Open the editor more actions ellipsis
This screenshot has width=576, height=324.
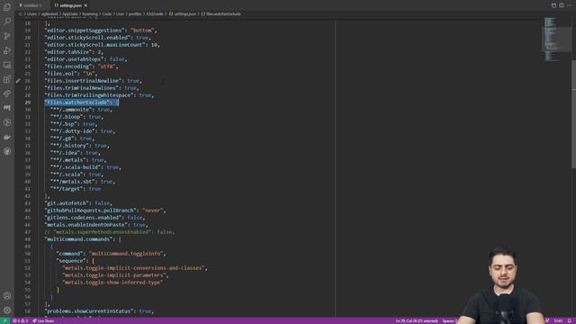(570, 5)
